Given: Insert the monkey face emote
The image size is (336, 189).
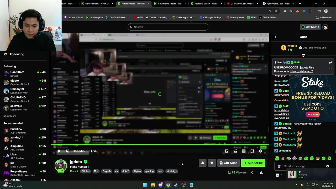Looking at the screenshot, I should click(318, 158).
